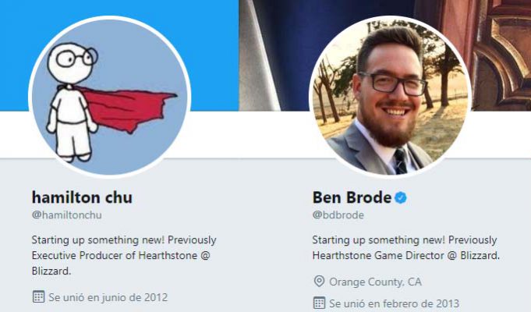Click the calendar icon next to junio de 2012

pos(38,296)
